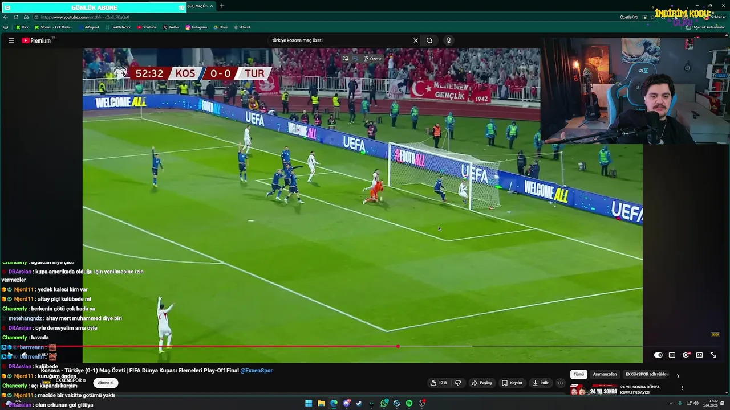The height and width of the screenshot is (410, 730).
Task: Save the video with Kaydet
Action: pos(512,383)
